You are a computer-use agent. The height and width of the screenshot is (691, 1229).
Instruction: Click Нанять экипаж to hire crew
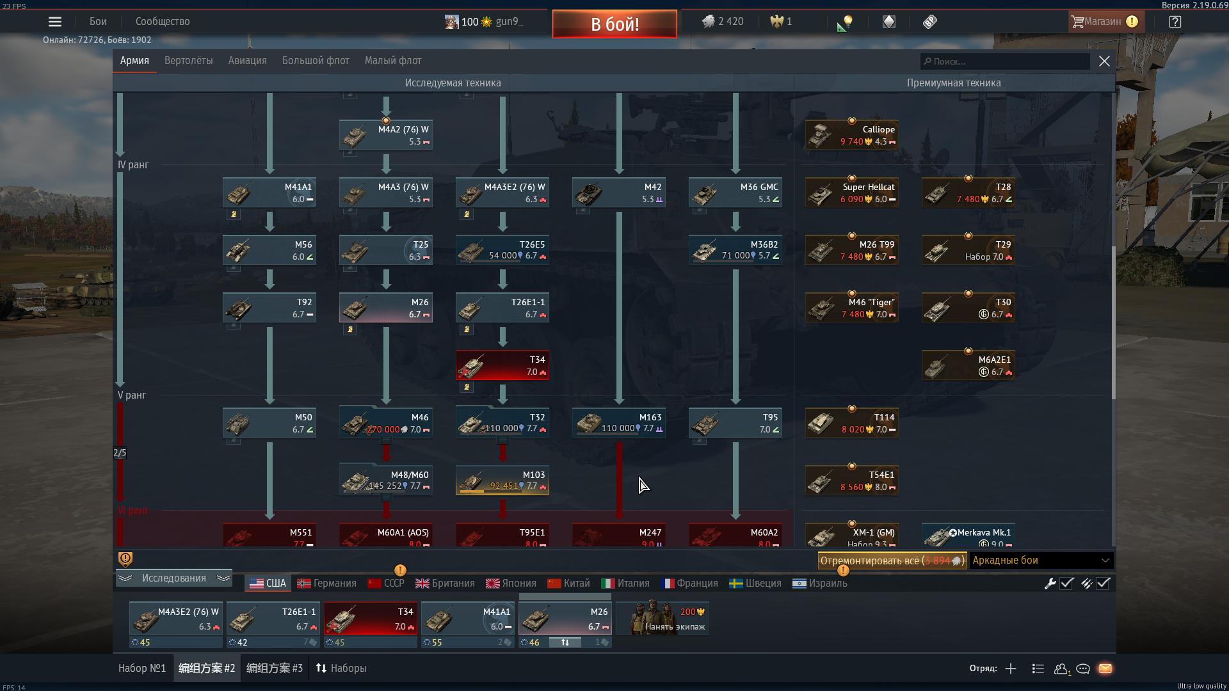click(x=663, y=617)
